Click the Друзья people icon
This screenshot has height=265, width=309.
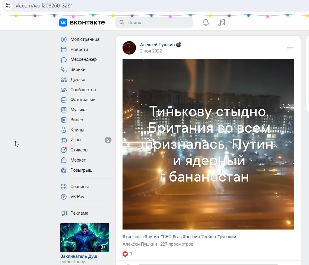tap(64, 80)
